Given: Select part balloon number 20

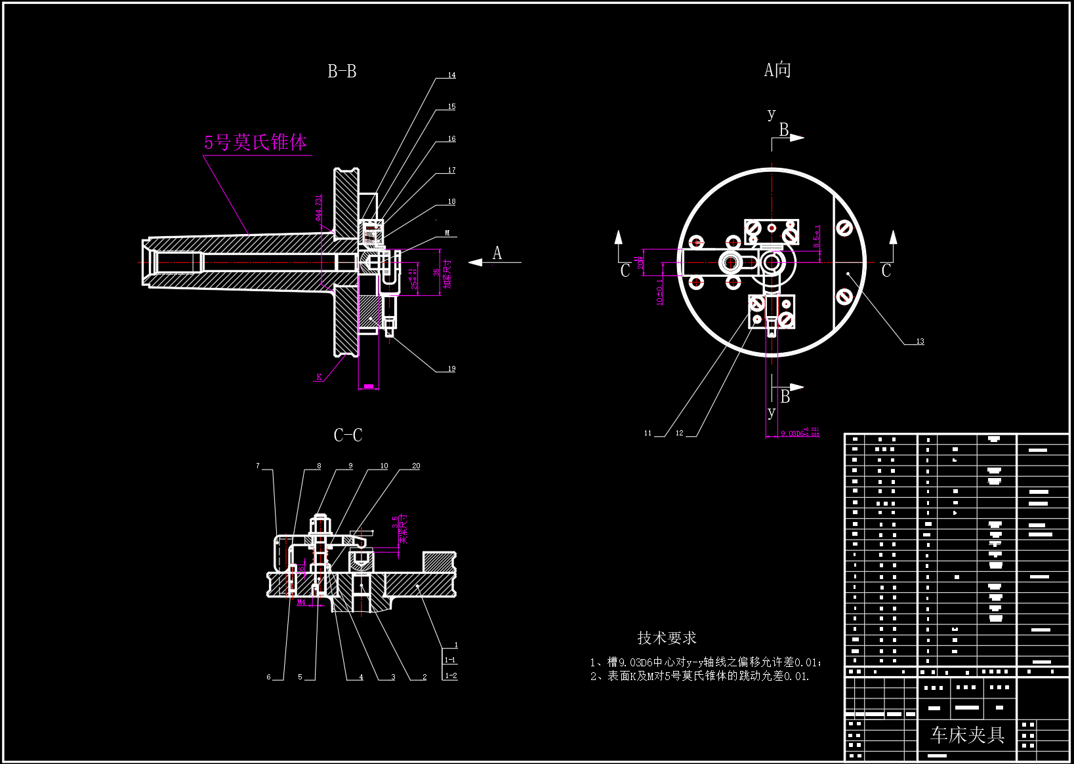Looking at the screenshot, I should point(416,466).
